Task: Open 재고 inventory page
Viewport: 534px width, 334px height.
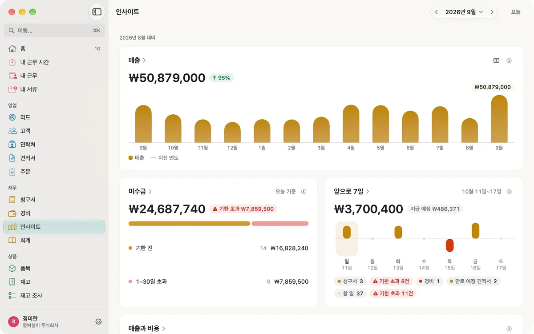Action: (54, 282)
